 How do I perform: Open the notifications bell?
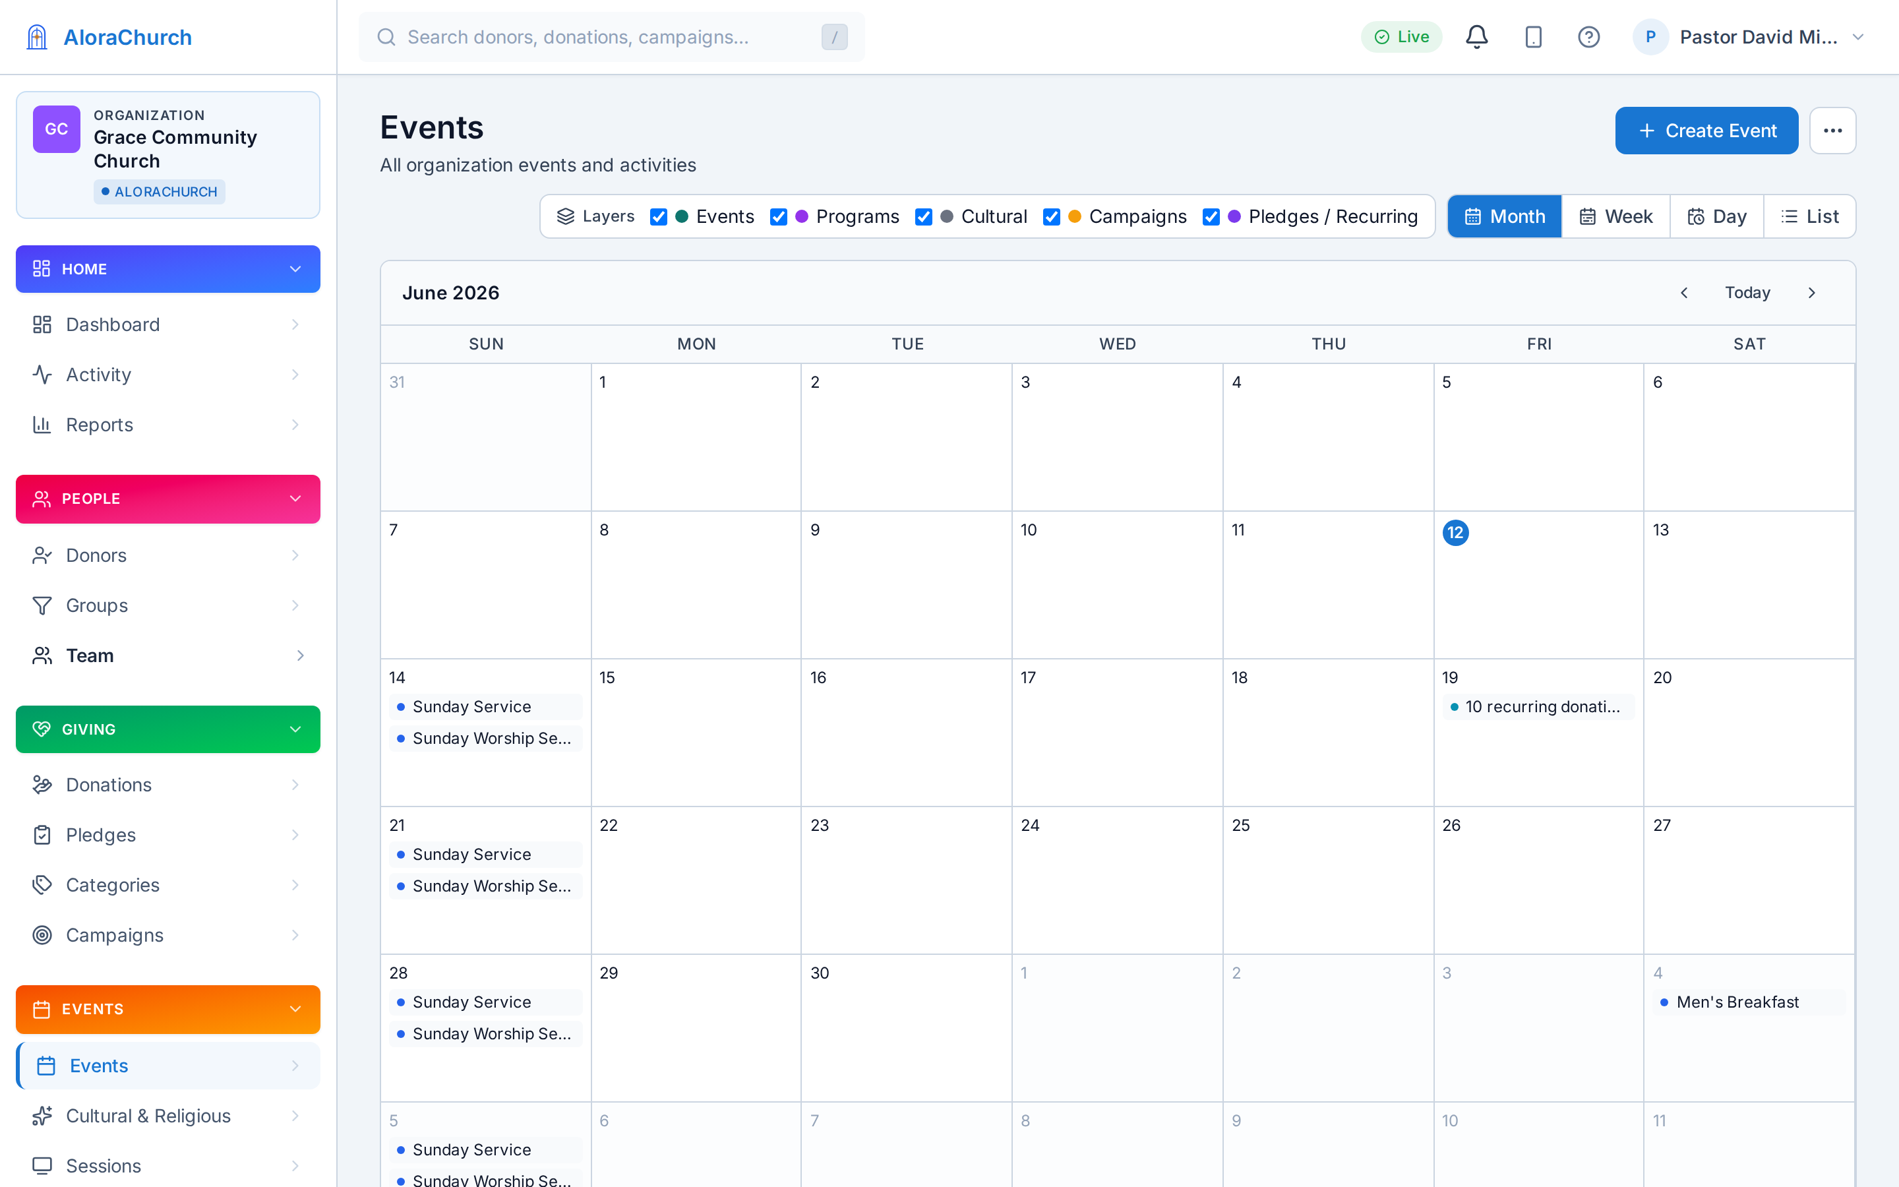coord(1477,37)
